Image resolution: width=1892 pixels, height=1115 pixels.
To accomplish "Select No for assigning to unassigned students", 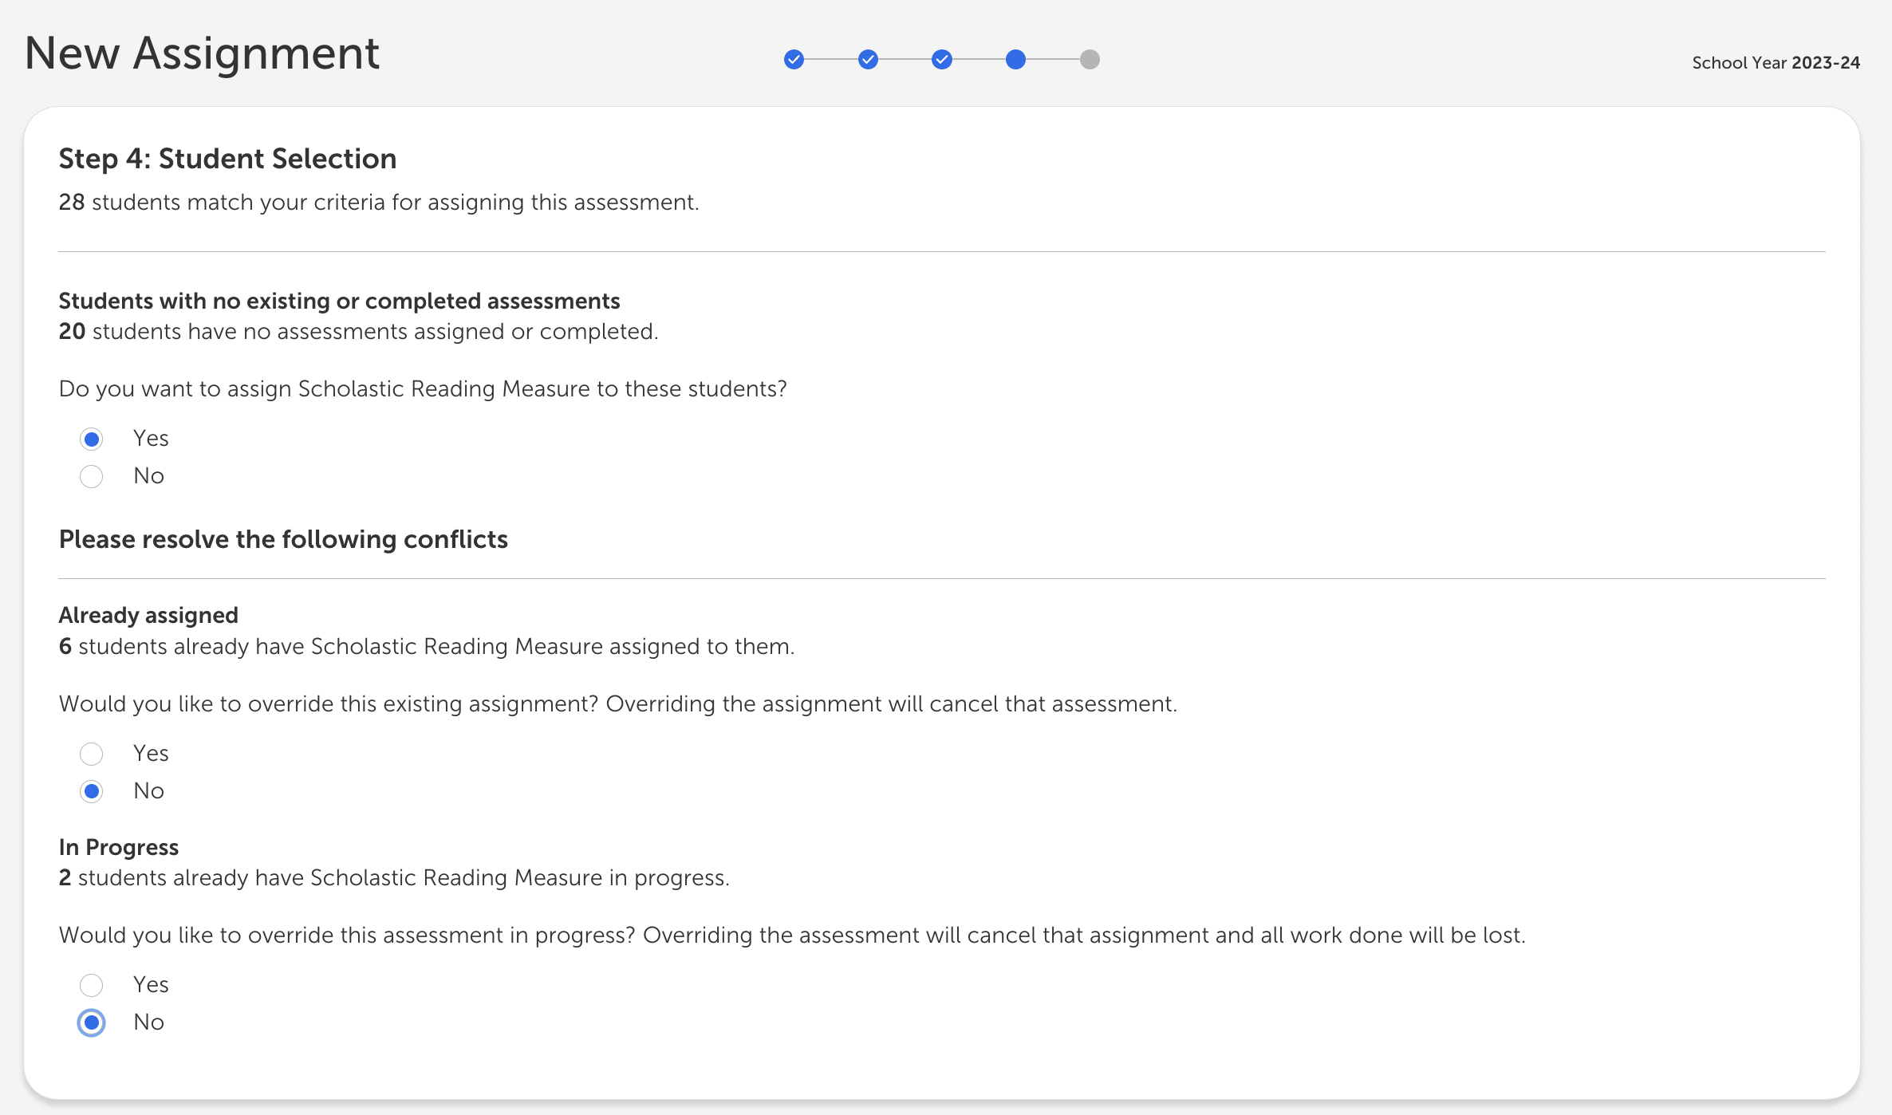I will pyautogui.click(x=92, y=476).
